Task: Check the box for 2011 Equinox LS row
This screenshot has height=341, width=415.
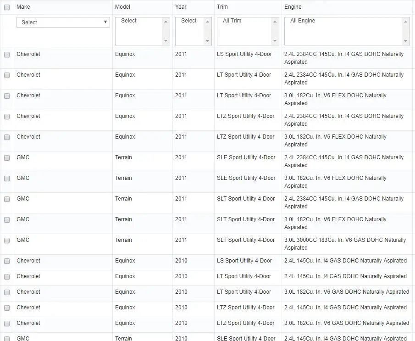Action: [7, 55]
